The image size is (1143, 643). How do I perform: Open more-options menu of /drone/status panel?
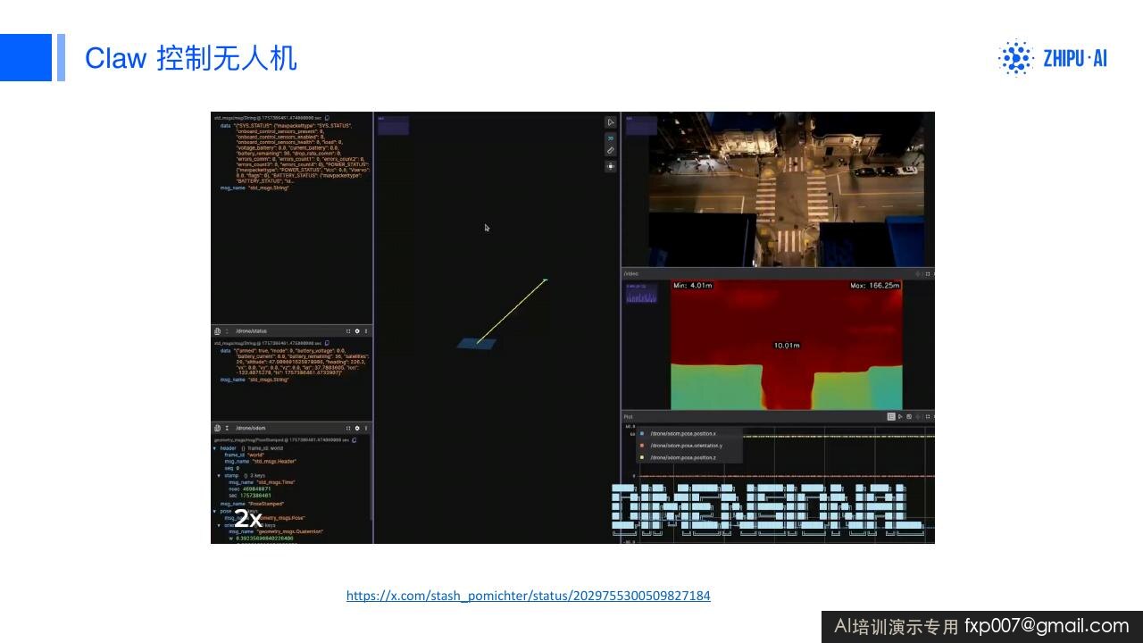(x=366, y=331)
